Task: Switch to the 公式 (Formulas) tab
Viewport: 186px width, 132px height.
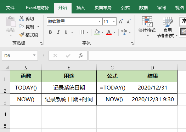Action: point(125,8)
